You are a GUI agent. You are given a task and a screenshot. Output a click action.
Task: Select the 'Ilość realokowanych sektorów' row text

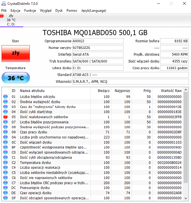coord(44,117)
